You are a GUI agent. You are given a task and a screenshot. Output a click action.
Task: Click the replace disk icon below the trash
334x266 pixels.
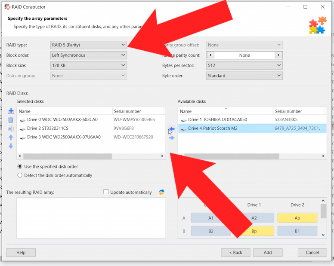pyautogui.click(x=11, y=128)
